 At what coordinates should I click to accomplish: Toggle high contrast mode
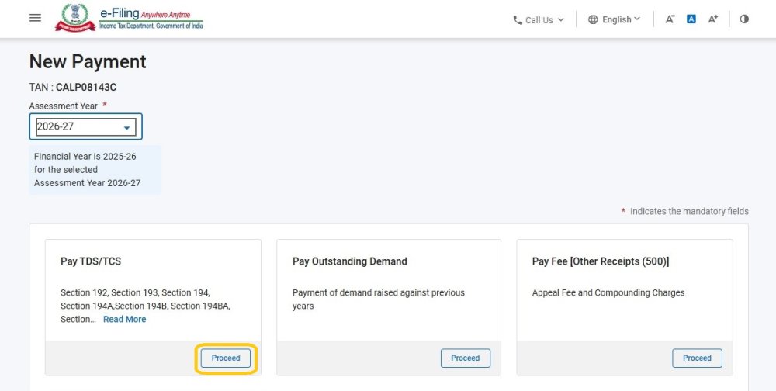[x=744, y=19]
